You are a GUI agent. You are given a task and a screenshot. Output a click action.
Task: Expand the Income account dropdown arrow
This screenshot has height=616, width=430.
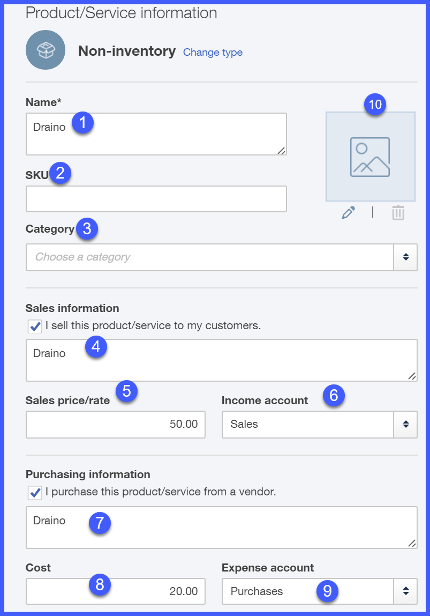pos(406,425)
